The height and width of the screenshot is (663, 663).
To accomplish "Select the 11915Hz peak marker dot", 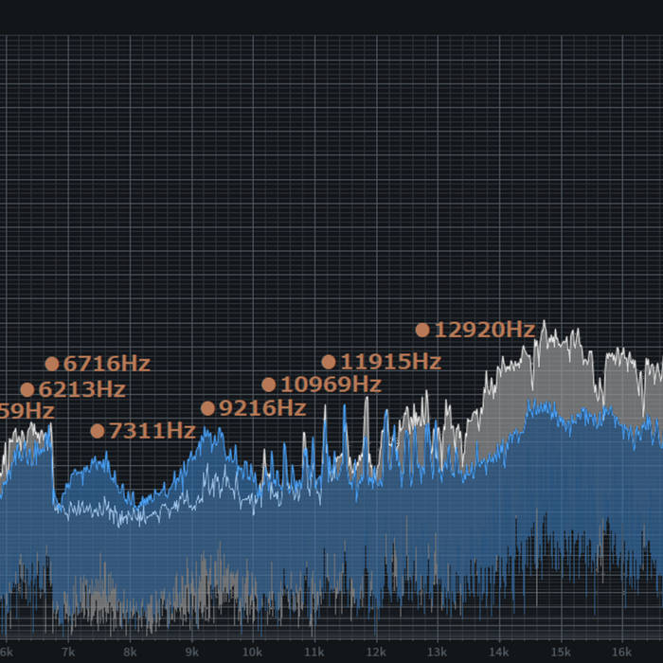I will tap(329, 362).
